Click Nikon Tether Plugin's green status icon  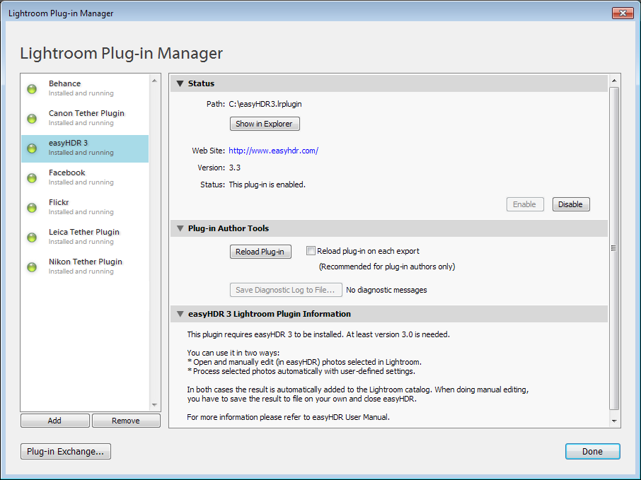32,267
